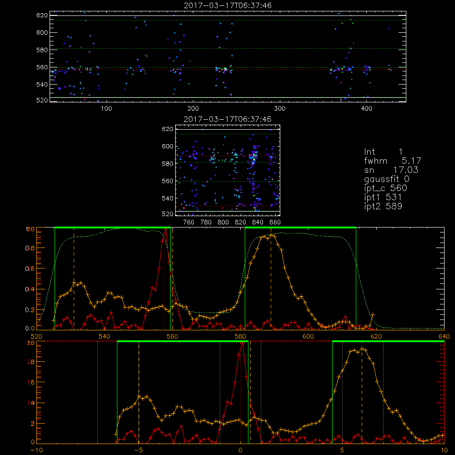Click the 'ipt_c 560' label

coord(386,188)
